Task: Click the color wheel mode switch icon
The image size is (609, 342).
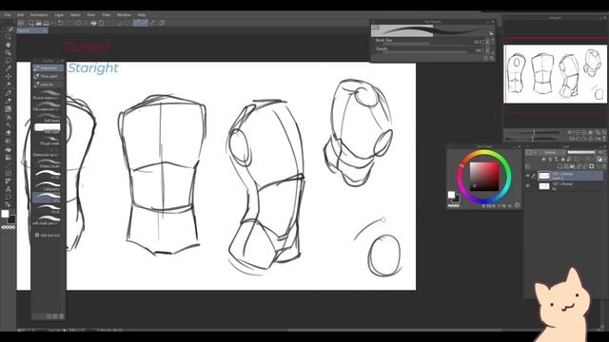Action: [517, 205]
